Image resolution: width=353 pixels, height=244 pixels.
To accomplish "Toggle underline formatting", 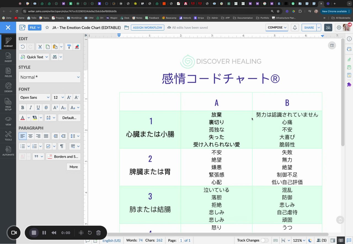I will pyautogui.click(x=38, y=108).
